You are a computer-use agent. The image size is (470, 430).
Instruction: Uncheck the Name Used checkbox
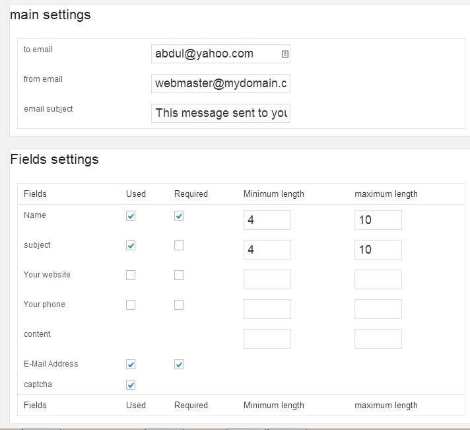coord(131,216)
